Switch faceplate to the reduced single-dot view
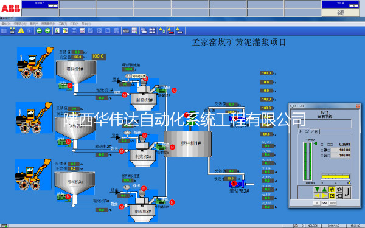The height and width of the screenshot is (228, 365). tap(316, 203)
